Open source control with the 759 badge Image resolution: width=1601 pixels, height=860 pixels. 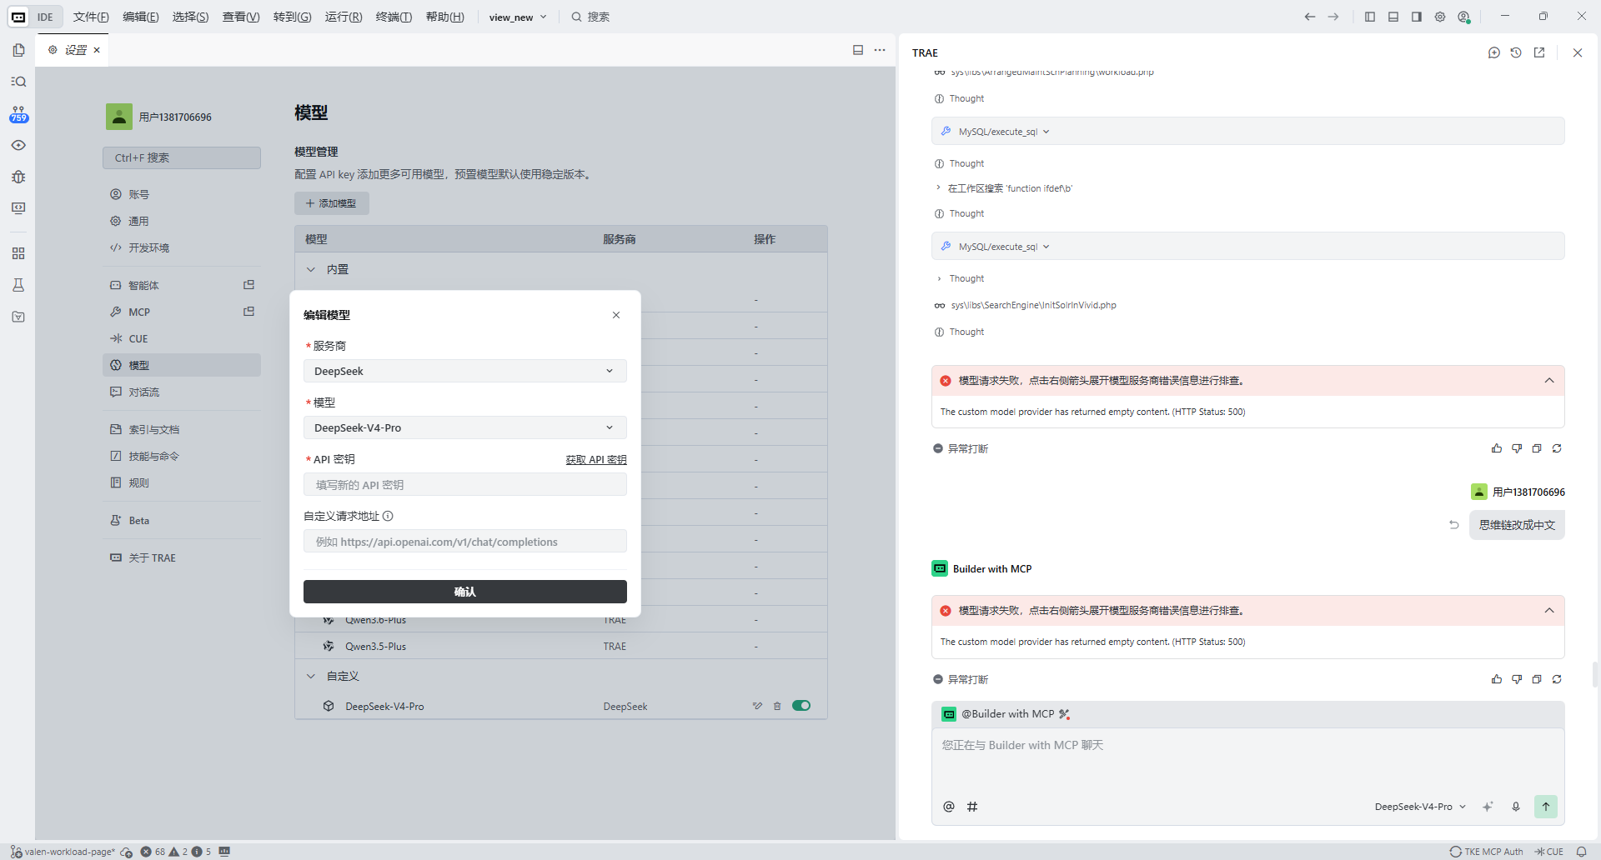click(18, 114)
